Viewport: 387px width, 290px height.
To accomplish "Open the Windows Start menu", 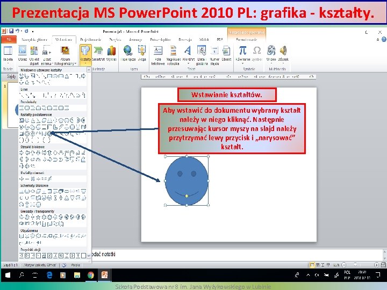I will click(8, 275).
